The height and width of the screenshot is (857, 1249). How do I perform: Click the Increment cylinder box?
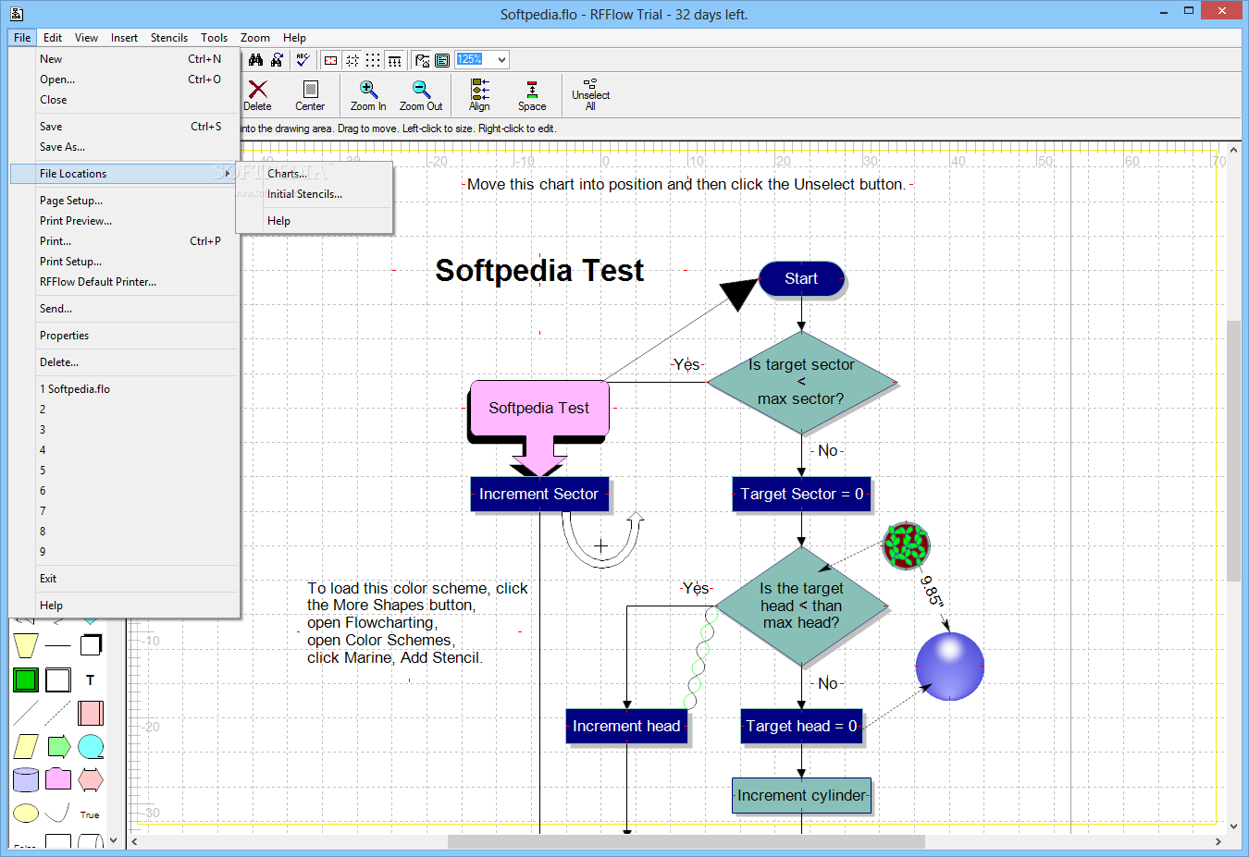coord(801,795)
